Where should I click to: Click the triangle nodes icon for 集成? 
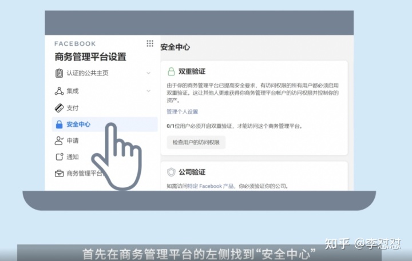pyautogui.click(x=59, y=91)
